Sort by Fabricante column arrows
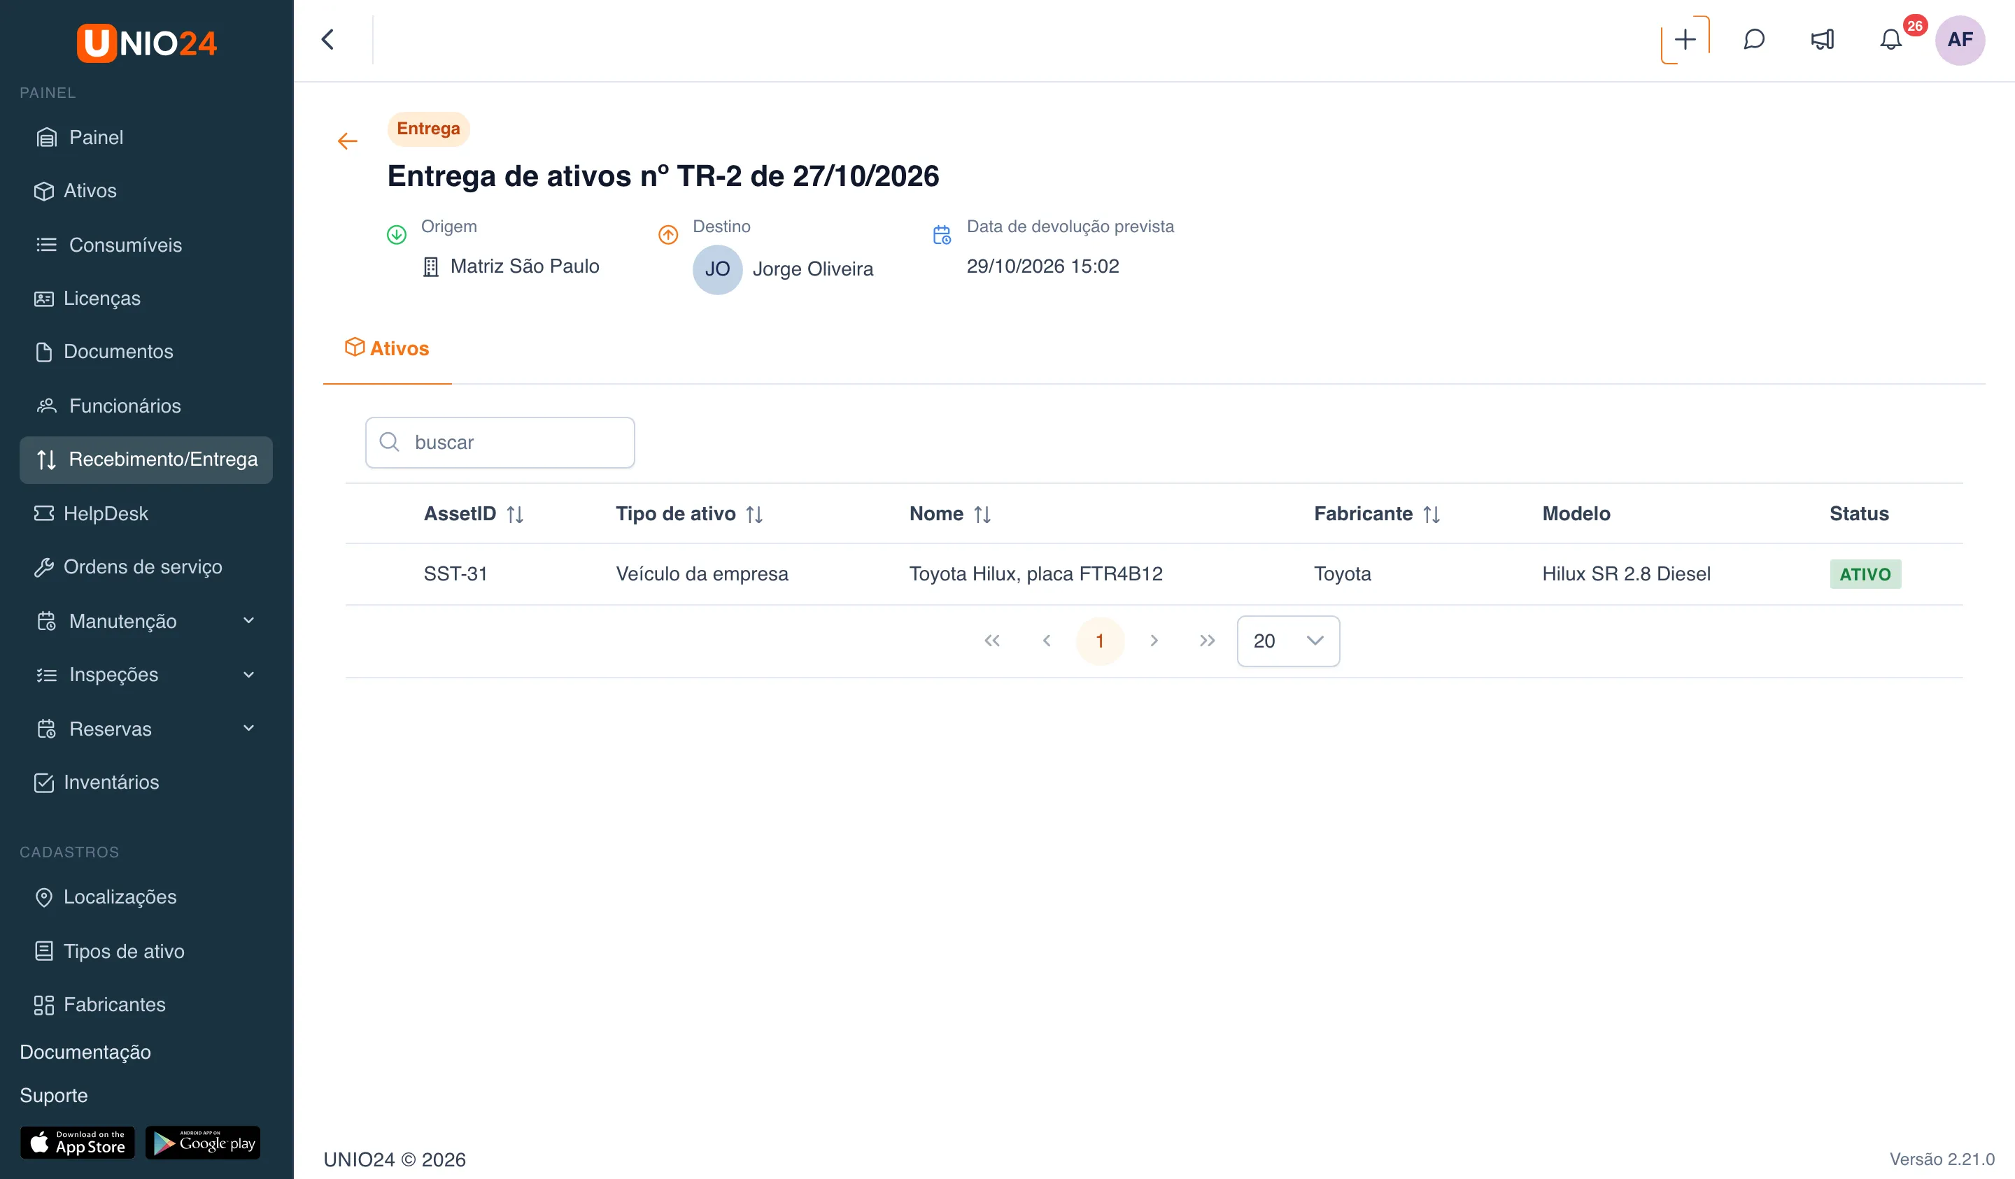2015x1179 pixels. tap(1431, 514)
